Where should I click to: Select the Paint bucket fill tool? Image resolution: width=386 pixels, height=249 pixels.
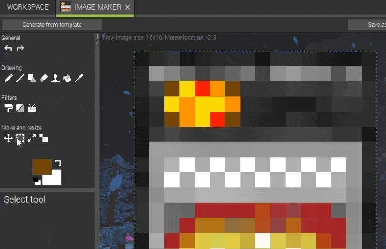[x=67, y=78]
